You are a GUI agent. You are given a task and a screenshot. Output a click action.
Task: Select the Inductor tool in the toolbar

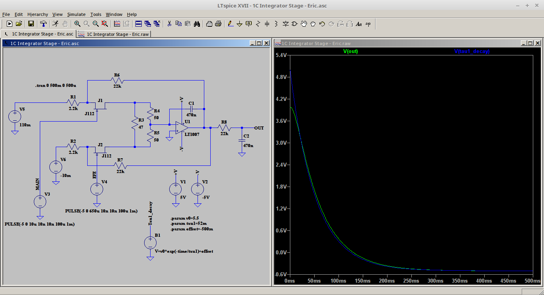click(x=276, y=24)
